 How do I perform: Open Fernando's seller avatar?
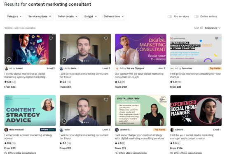tap(172, 68)
